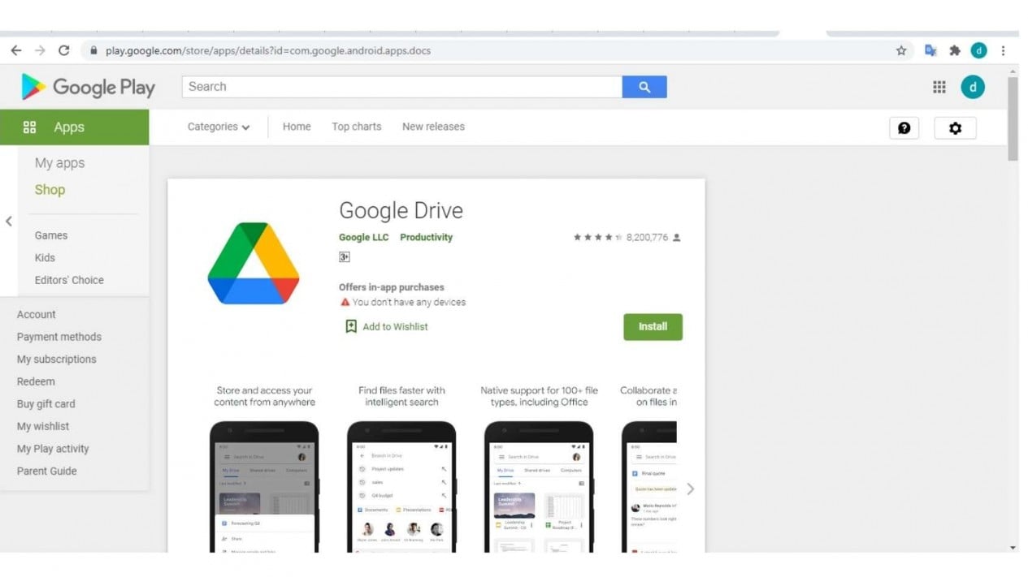
Task: Open My apps in sidebar
Action: point(59,163)
